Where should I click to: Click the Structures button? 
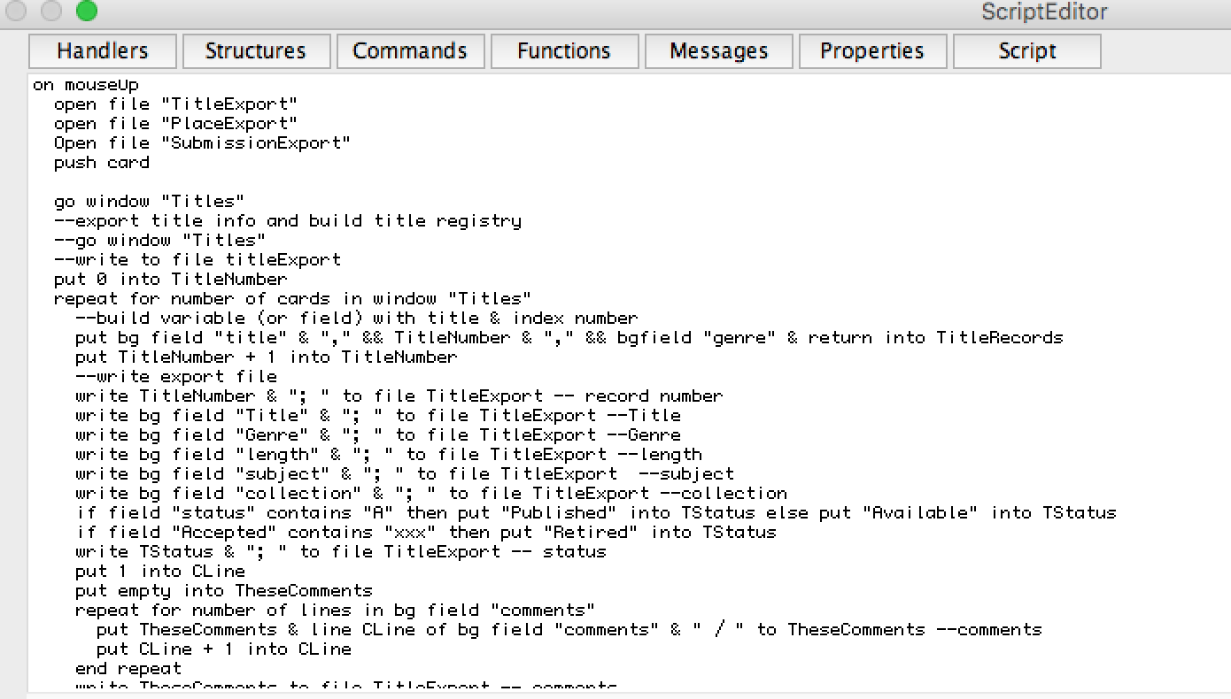pyautogui.click(x=256, y=51)
